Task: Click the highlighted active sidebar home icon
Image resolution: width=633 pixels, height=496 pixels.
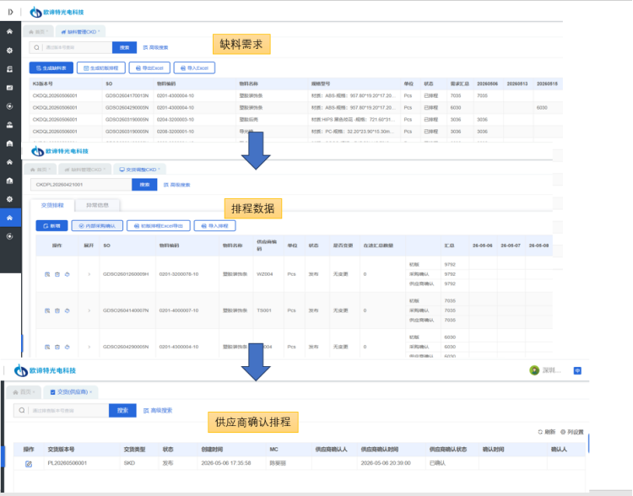Action: pyautogui.click(x=9, y=218)
